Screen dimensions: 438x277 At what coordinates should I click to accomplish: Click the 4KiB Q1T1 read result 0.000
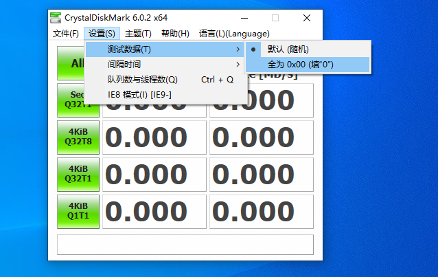coord(154,212)
